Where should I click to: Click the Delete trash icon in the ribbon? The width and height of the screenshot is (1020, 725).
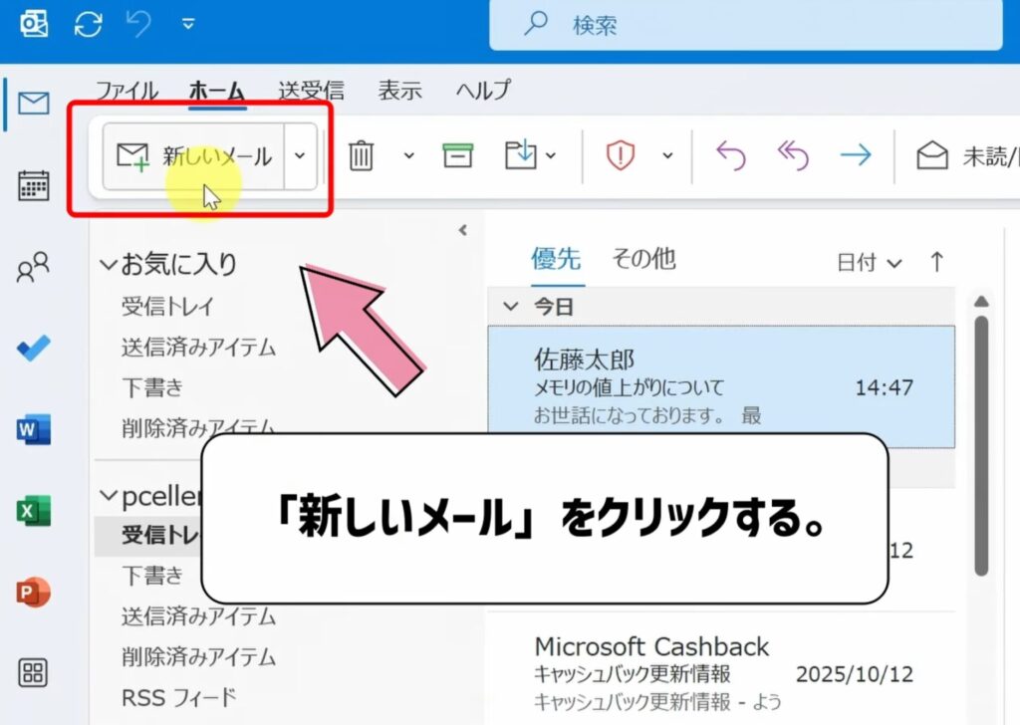click(x=361, y=155)
